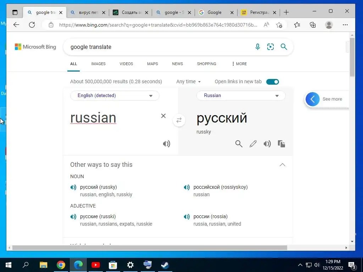Open File Explorer from the taskbar

click(x=43, y=265)
